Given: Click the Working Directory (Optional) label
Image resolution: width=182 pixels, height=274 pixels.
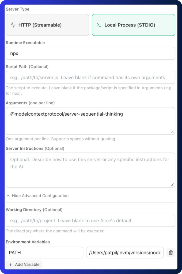Looking at the screenshot, I should click(34, 210).
